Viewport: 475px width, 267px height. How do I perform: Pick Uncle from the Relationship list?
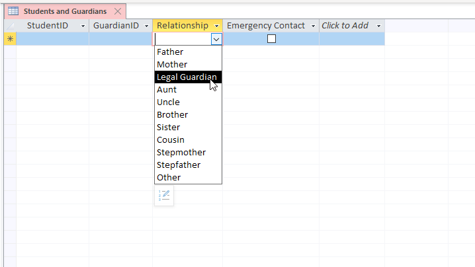tap(188, 102)
